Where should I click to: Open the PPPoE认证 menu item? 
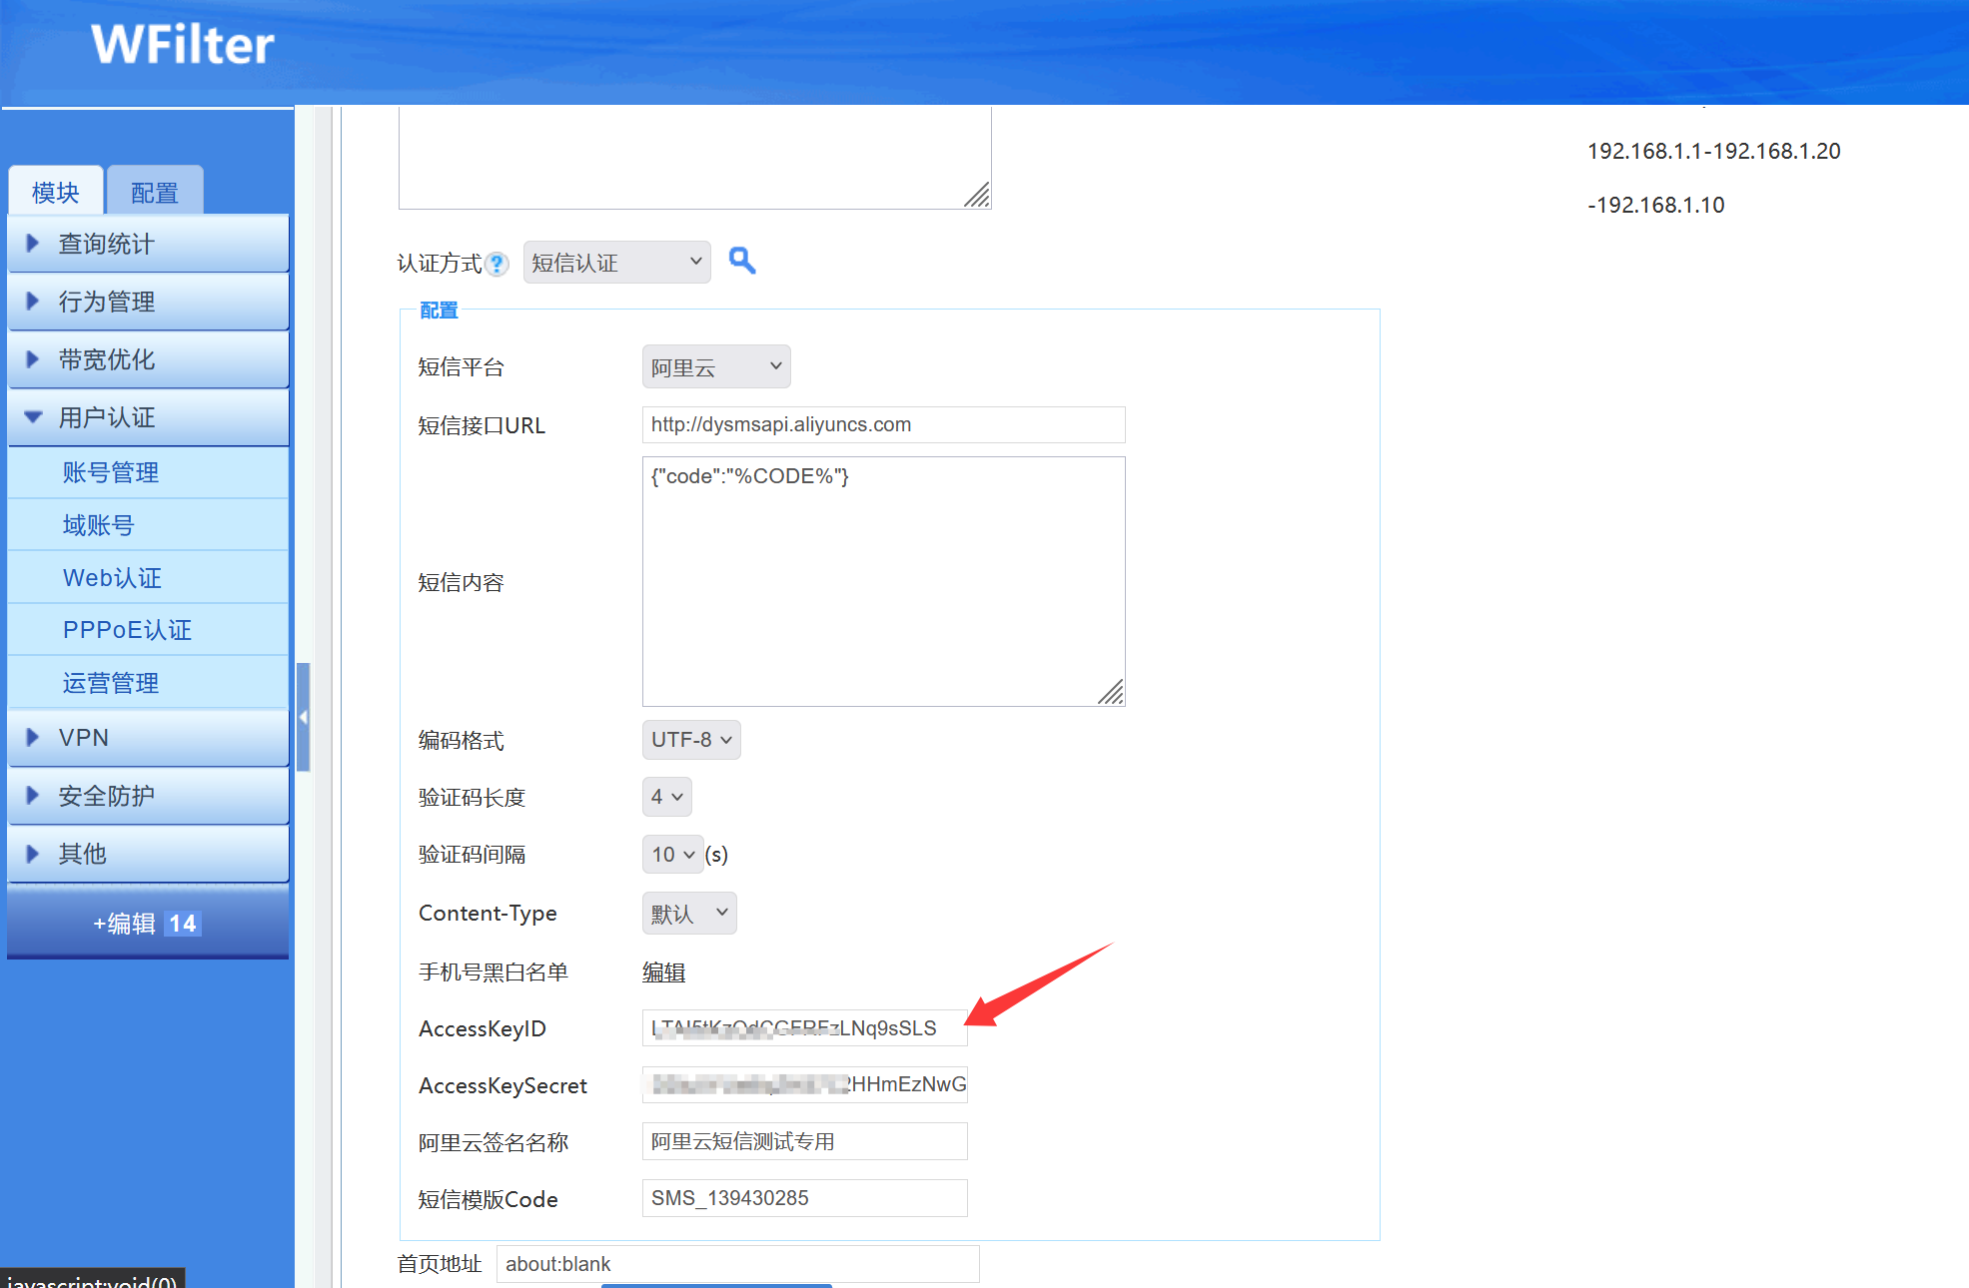click(x=127, y=630)
